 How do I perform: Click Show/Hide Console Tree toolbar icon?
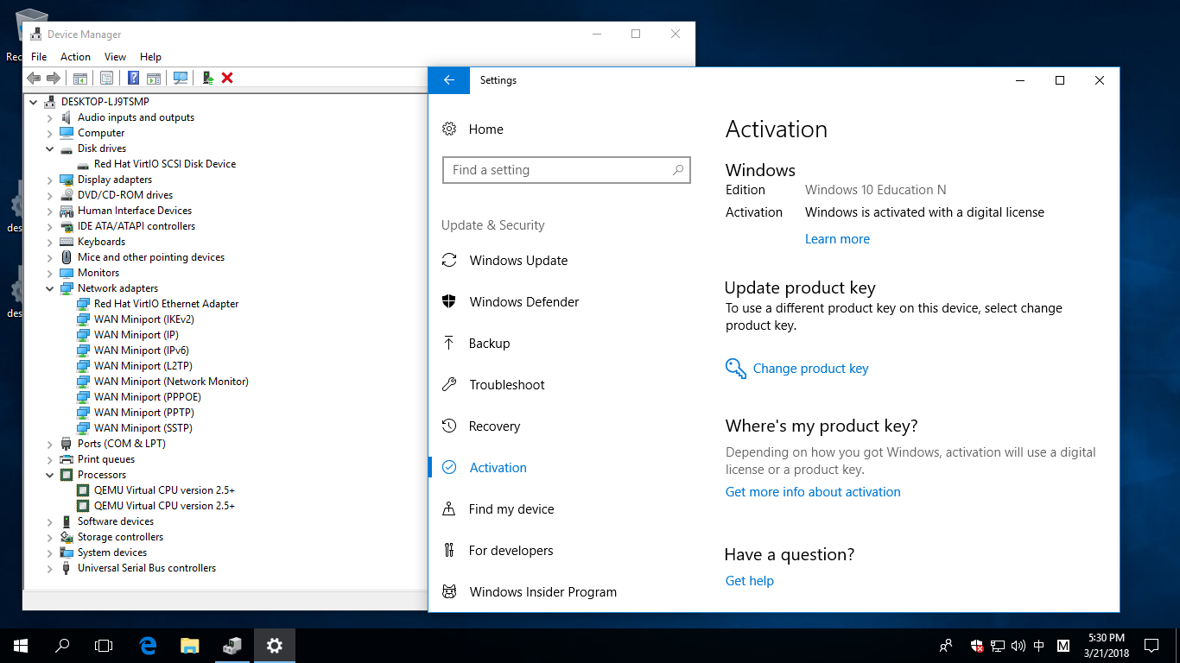coord(80,78)
